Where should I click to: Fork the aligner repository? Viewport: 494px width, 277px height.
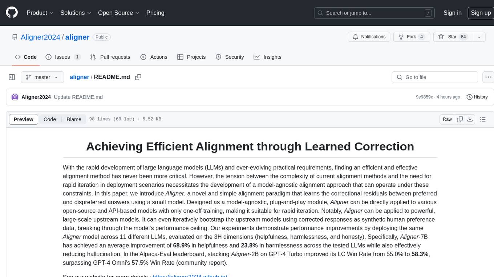coord(412,37)
